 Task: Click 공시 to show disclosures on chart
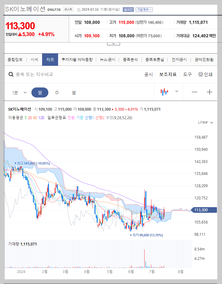(x=148, y=75)
